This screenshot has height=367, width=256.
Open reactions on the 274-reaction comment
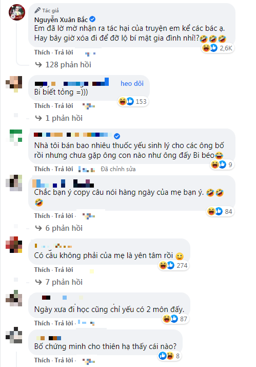173,265
